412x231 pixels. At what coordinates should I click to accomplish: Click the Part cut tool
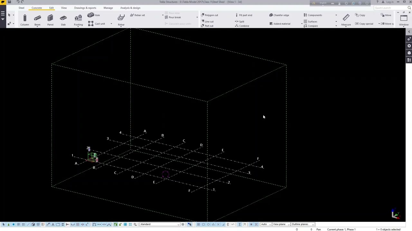coord(207,26)
